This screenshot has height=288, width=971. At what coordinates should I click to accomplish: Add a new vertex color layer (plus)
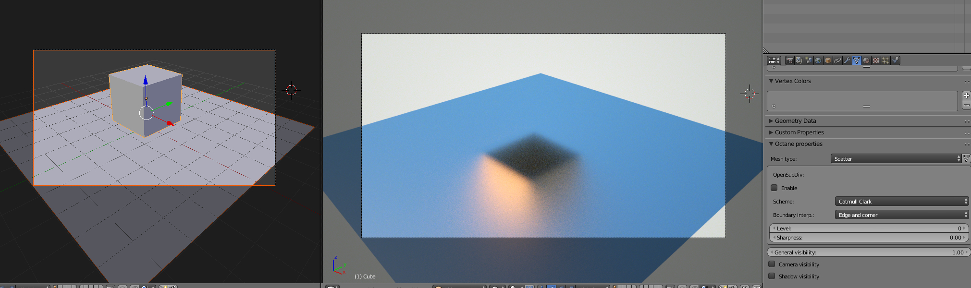coord(966,96)
